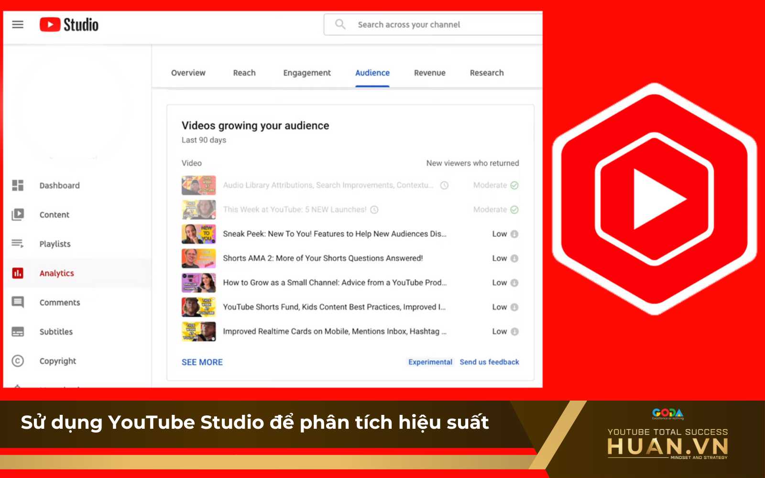This screenshot has width=765, height=478.
Task: Click the Content sidebar icon
Action: click(18, 215)
